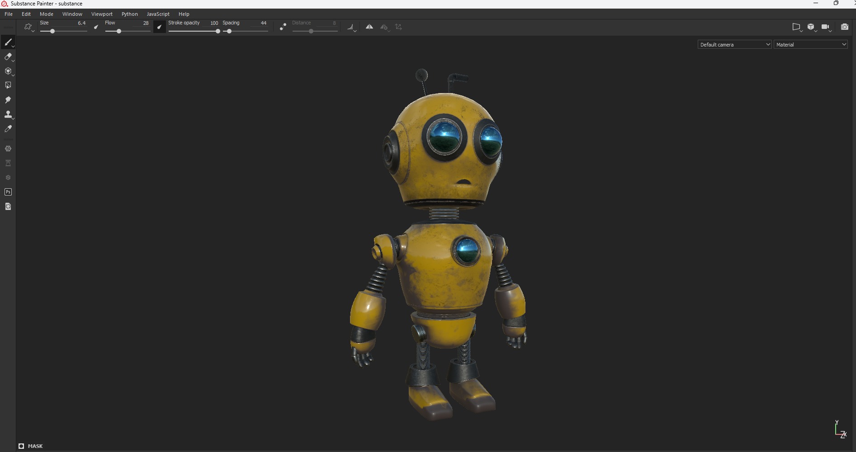Toggle pen pressure for Size
The image size is (856, 452).
click(x=96, y=27)
